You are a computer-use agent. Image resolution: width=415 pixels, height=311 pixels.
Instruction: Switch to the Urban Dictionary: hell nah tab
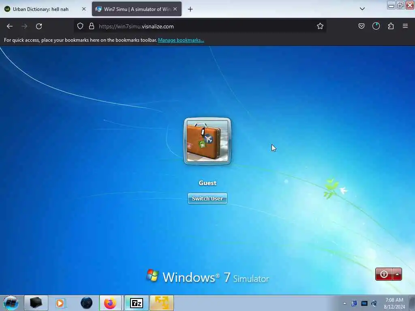pyautogui.click(x=41, y=9)
